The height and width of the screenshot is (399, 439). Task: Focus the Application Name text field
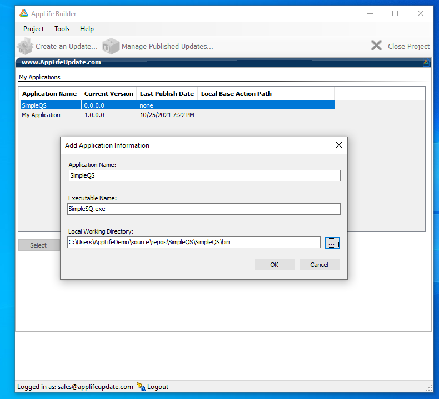click(204, 175)
